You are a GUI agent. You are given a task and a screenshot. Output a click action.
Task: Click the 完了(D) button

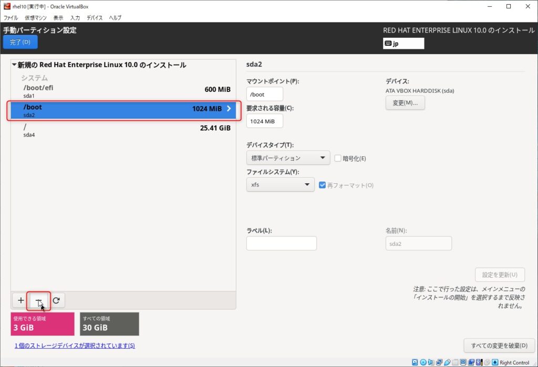[20, 42]
